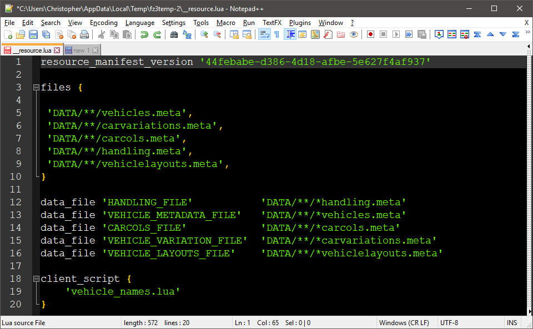Click the UTF-8 encoding status field
533x329 pixels.
click(449, 322)
